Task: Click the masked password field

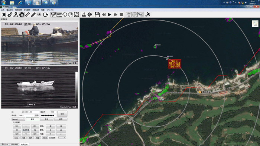Action: 48,115
